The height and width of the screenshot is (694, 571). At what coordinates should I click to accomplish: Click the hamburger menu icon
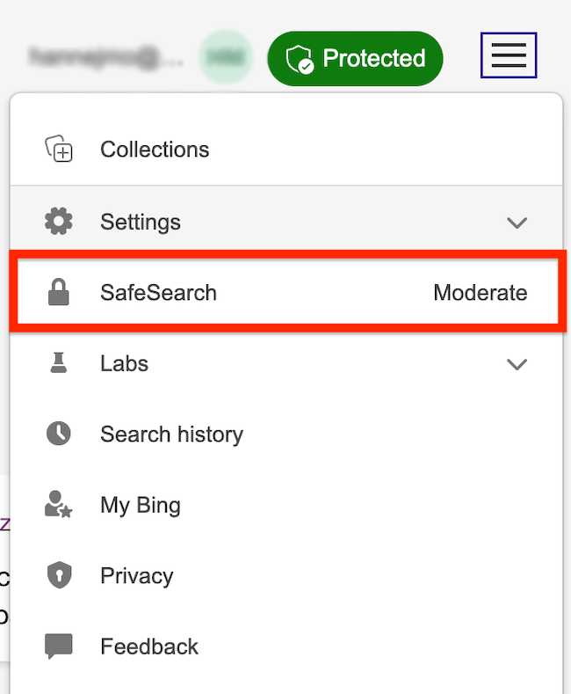(x=509, y=55)
